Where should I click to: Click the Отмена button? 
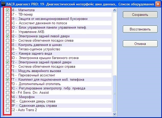(x=140, y=44)
